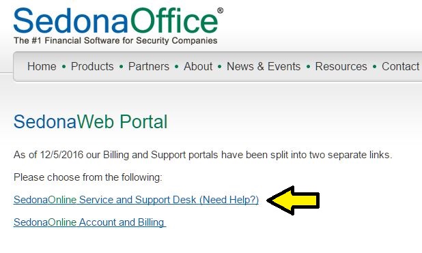Click the registered trademark symbol by the logo
Image resolution: width=422 pixels, height=253 pixels.
pos(220,10)
